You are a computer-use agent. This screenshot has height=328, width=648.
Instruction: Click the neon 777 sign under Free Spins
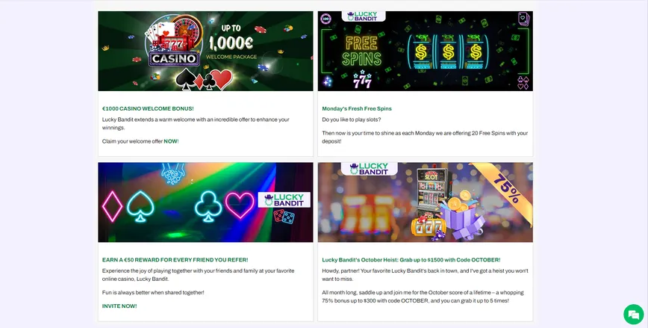pos(362,79)
